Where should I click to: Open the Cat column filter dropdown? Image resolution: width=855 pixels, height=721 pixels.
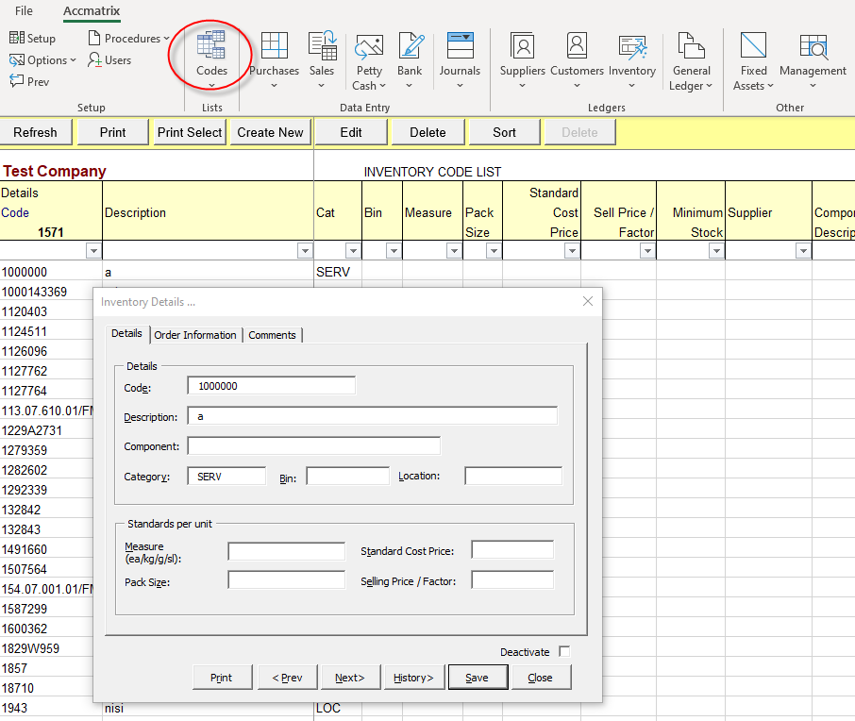click(353, 251)
